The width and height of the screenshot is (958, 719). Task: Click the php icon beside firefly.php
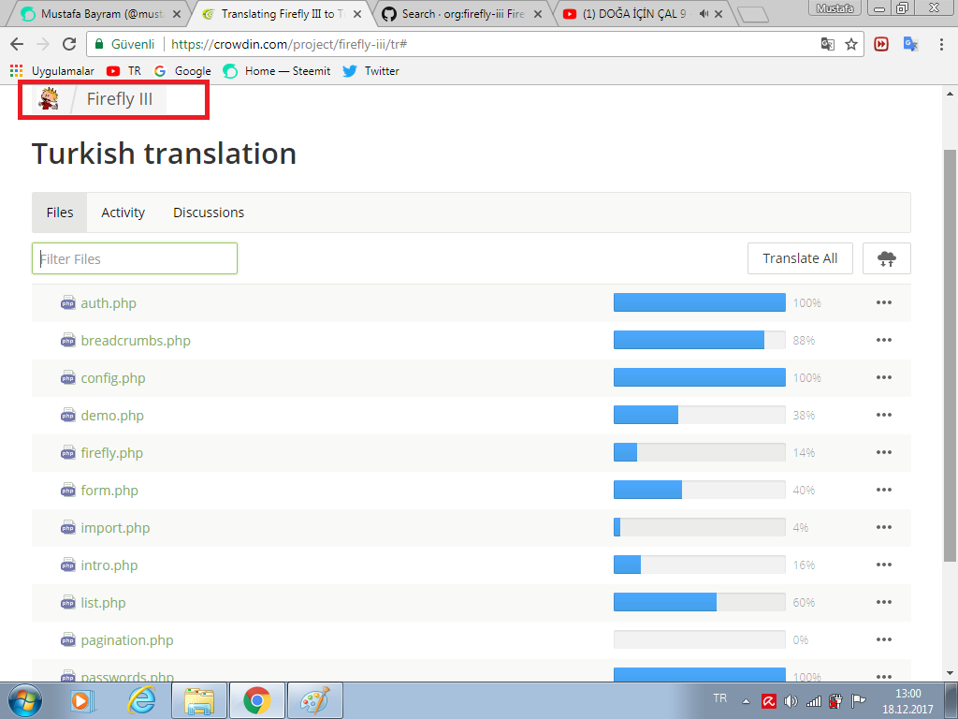point(67,453)
